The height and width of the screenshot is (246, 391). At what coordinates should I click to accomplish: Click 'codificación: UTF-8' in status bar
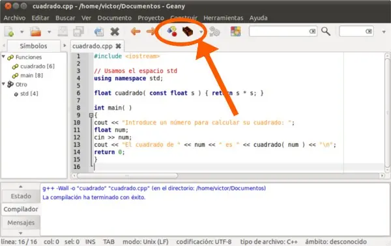point(204,241)
